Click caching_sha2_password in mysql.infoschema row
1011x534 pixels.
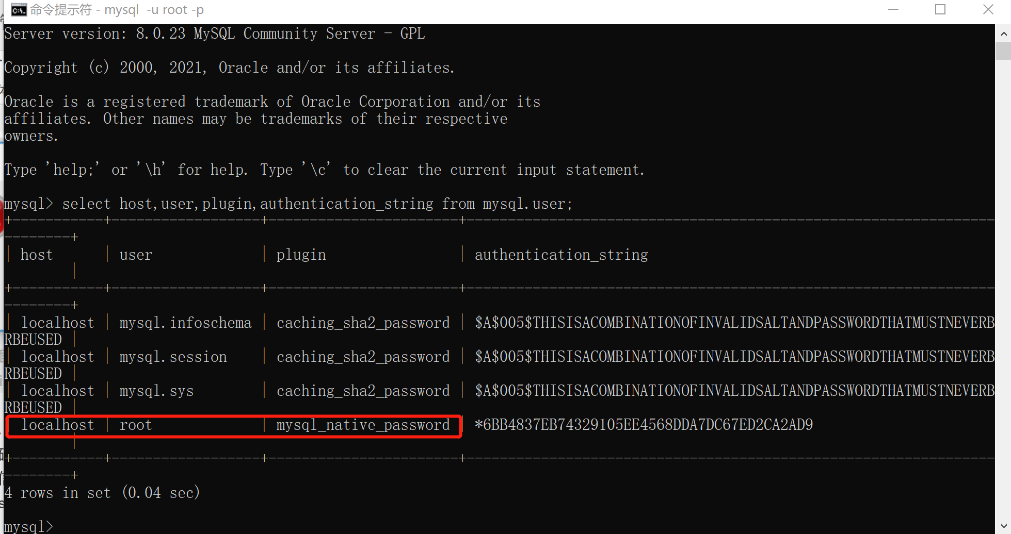[363, 323]
